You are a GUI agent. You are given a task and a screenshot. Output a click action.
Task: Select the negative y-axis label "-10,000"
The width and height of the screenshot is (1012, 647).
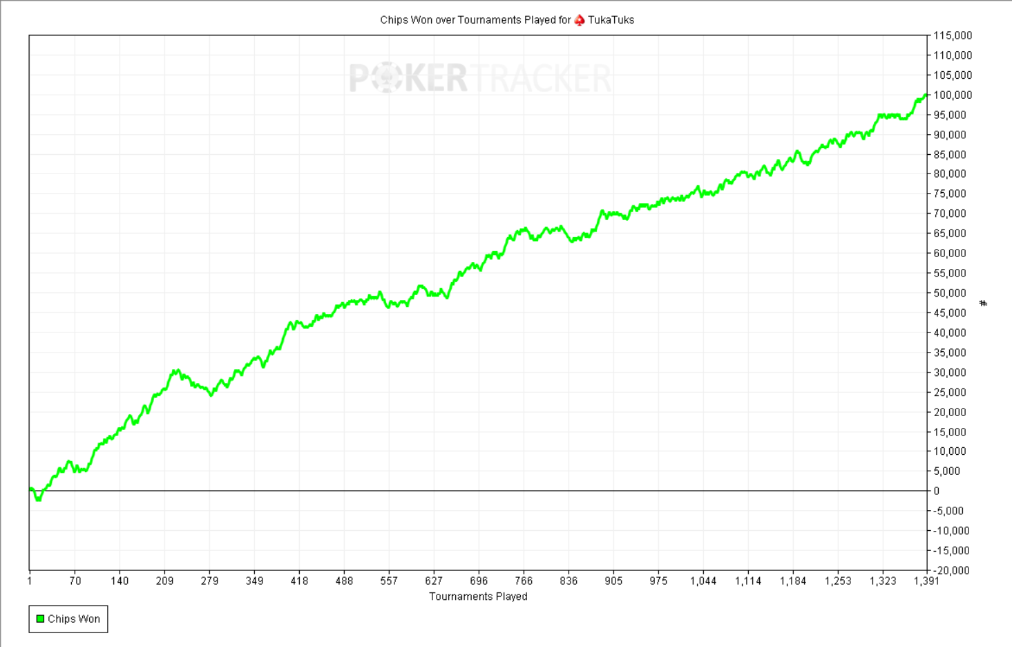(951, 531)
